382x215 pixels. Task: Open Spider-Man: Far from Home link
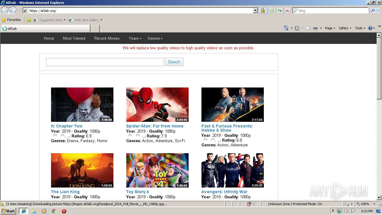155,126
